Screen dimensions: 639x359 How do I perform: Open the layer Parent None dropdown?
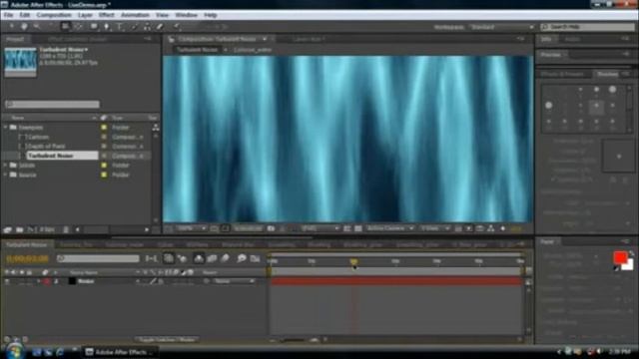coord(235,281)
